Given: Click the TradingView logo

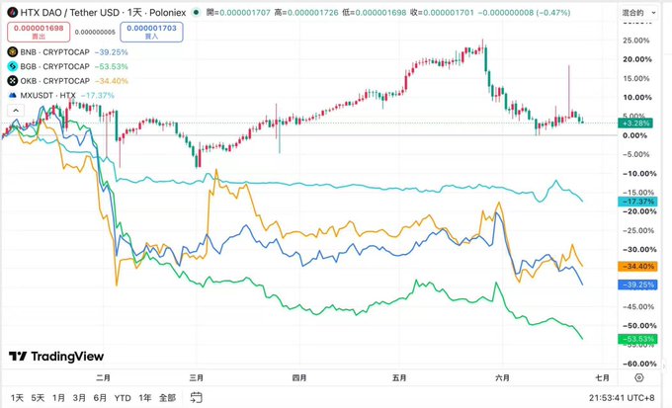Looking at the screenshot, I should pyautogui.click(x=56, y=357).
